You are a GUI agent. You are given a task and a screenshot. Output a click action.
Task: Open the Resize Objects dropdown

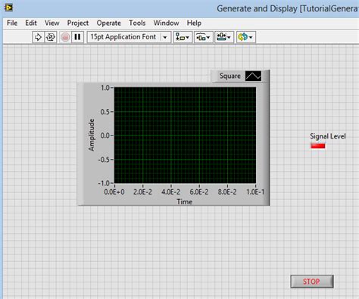click(224, 37)
